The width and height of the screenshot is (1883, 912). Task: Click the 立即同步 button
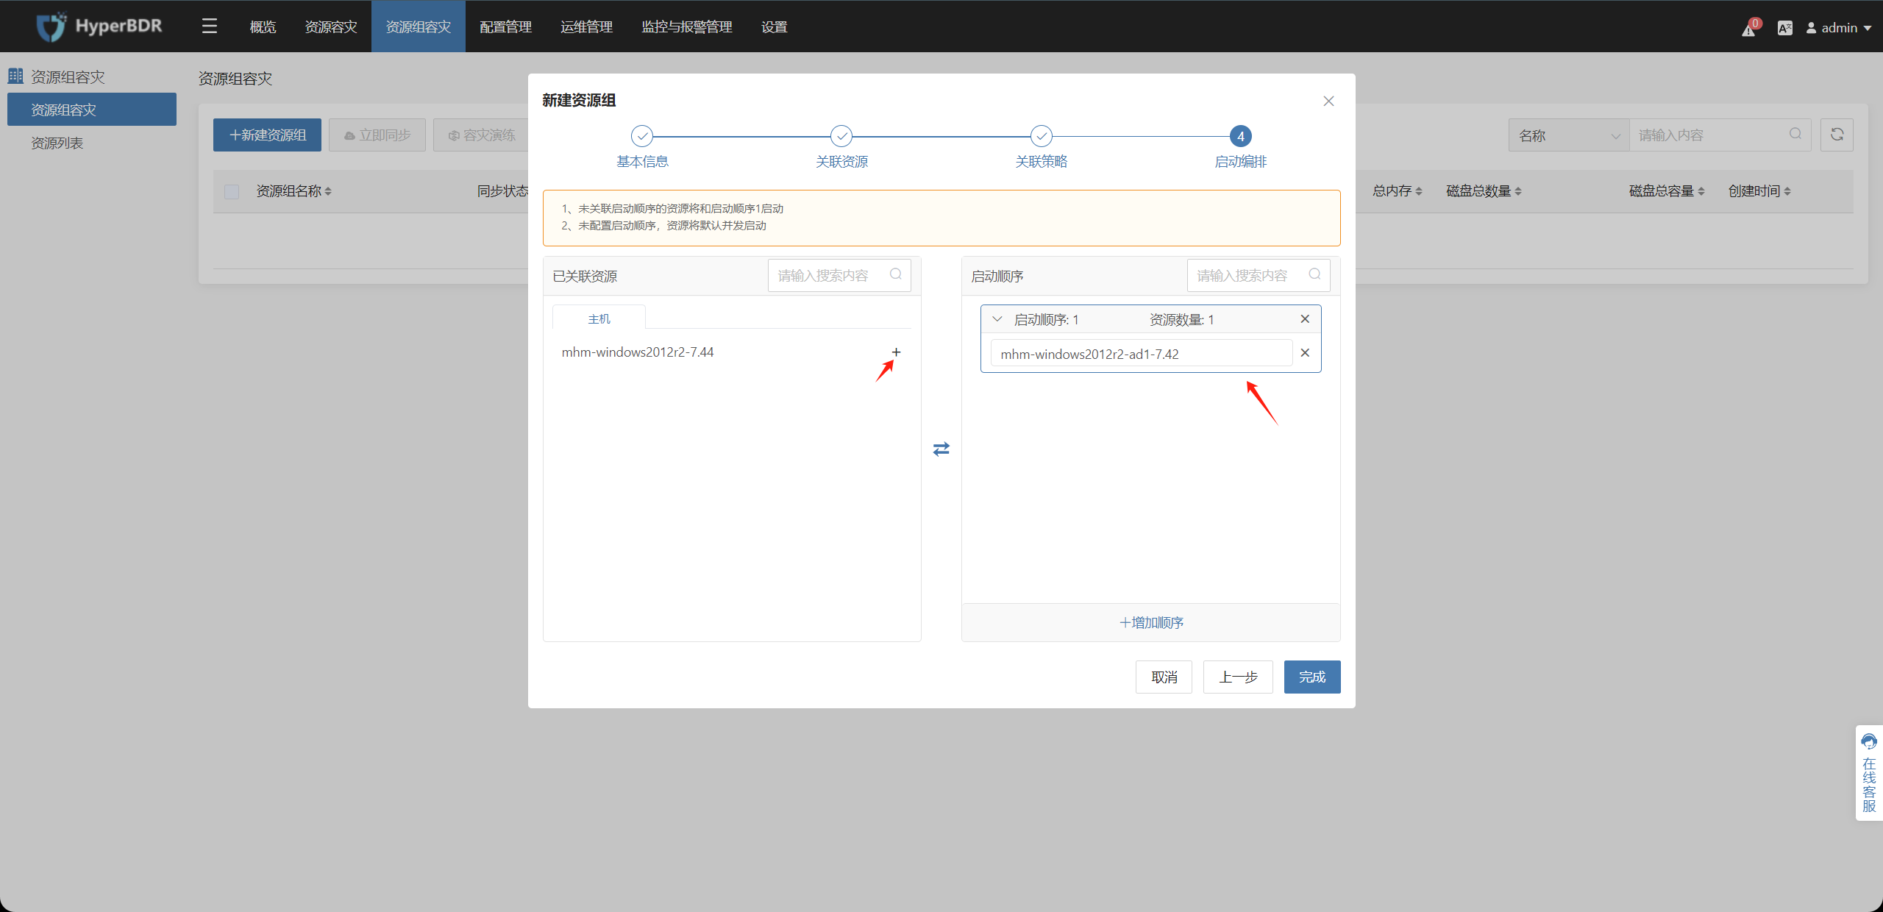click(x=377, y=135)
